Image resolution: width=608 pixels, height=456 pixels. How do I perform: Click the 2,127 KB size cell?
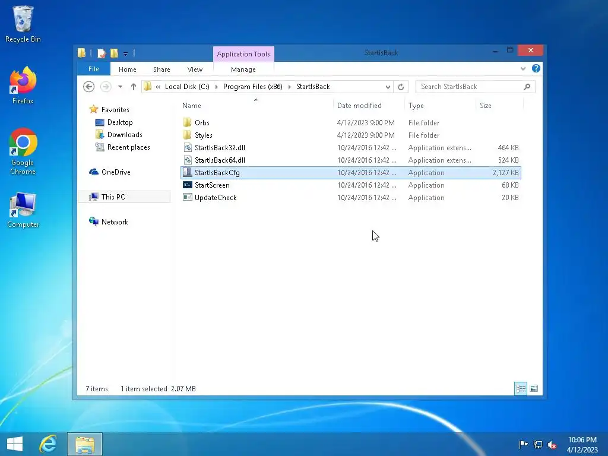(x=506, y=173)
